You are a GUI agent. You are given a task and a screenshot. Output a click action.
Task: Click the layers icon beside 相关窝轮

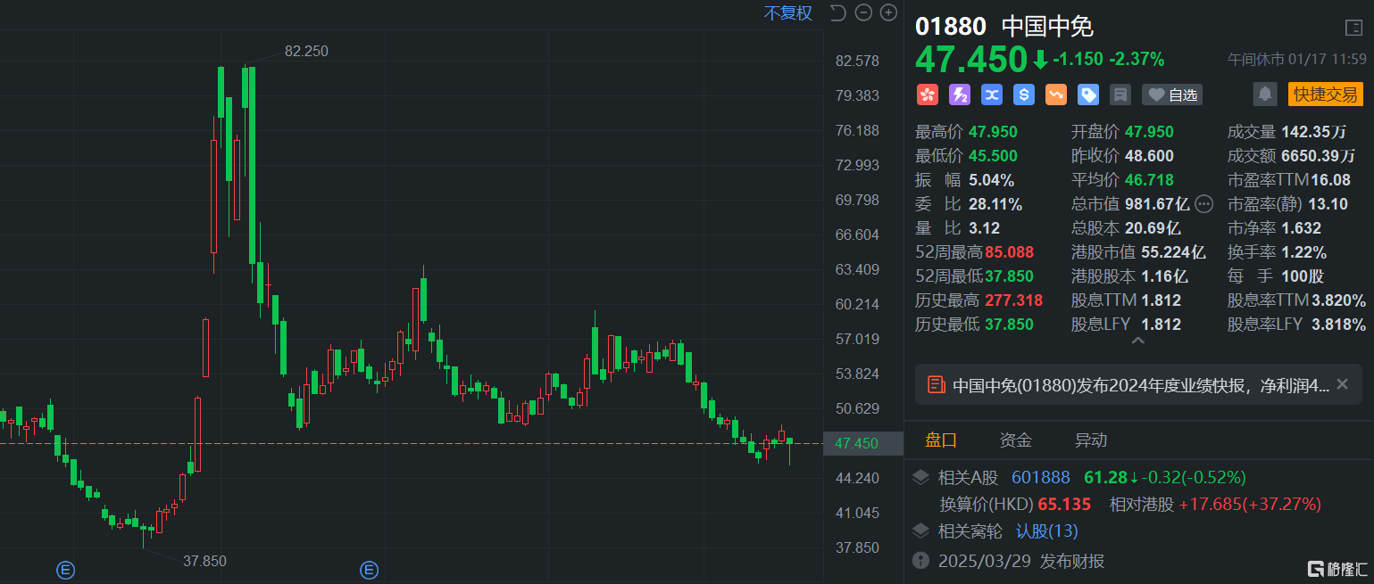point(920,531)
